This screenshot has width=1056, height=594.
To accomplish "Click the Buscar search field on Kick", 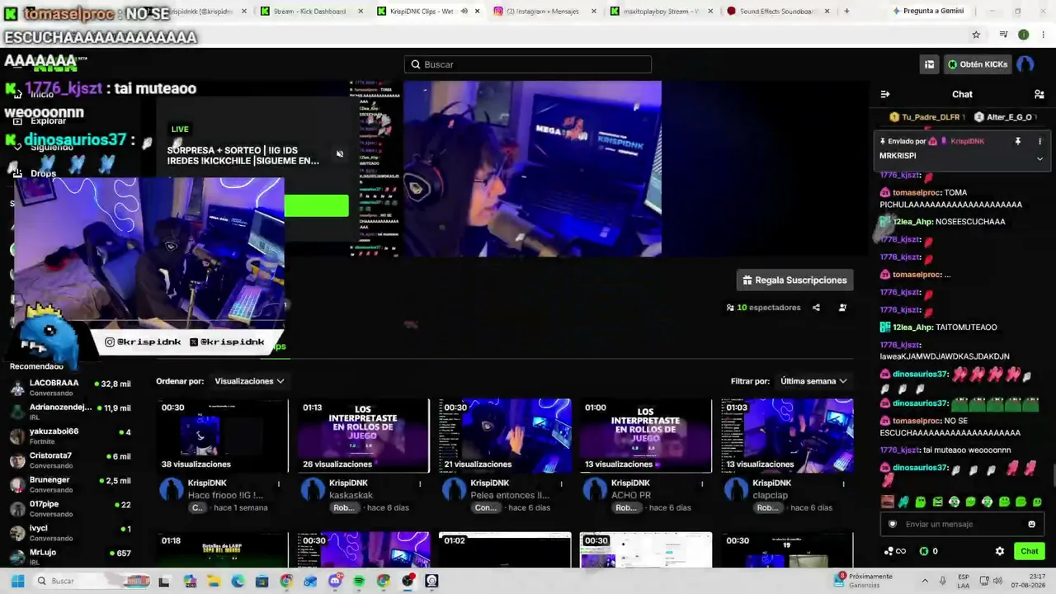I will click(528, 64).
